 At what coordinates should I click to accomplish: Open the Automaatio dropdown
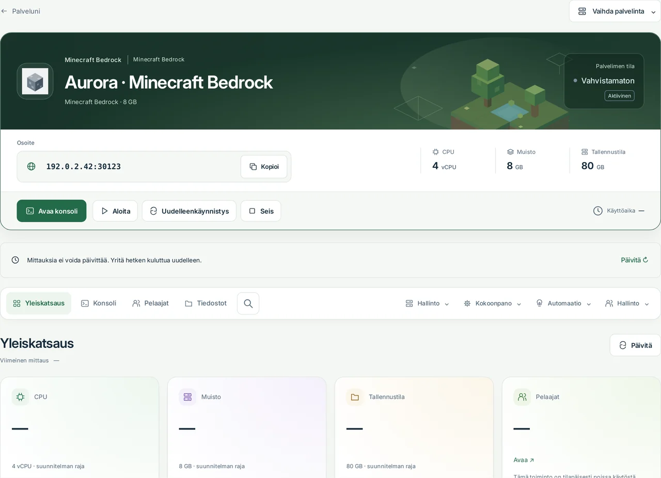tap(563, 304)
